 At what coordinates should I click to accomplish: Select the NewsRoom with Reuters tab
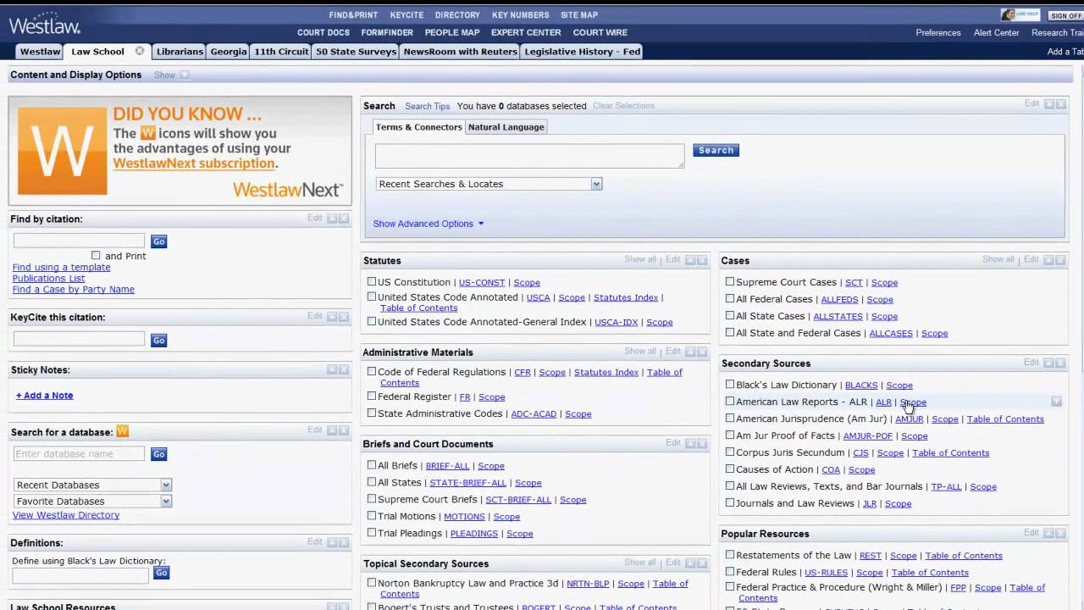tap(460, 51)
